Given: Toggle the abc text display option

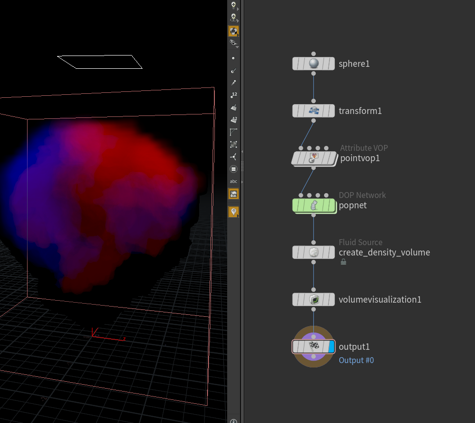Looking at the screenshot, I should click(x=233, y=181).
